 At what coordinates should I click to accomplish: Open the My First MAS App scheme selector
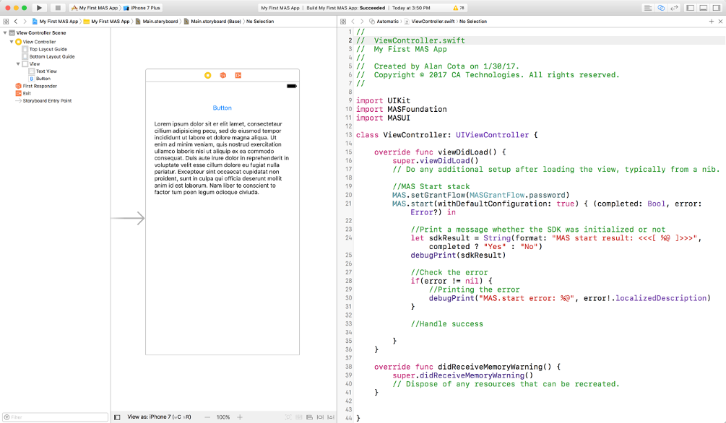click(95, 8)
